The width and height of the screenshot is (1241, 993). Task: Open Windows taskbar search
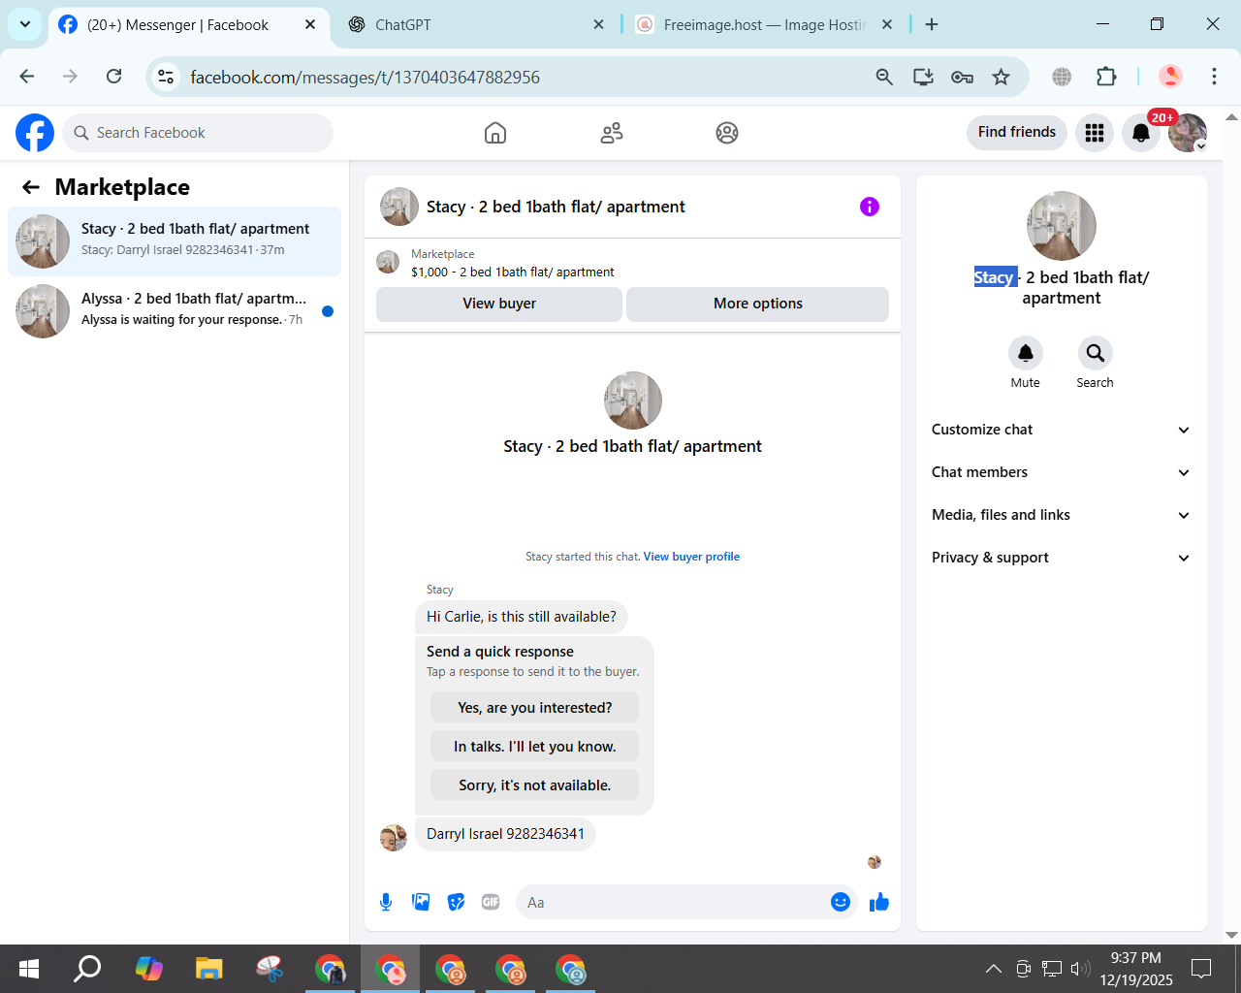(x=88, y=969)
